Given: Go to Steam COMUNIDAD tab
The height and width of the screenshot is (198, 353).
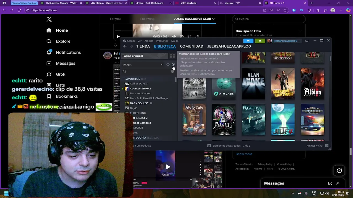Looking at the screenshot, I should tap(191, 46).
